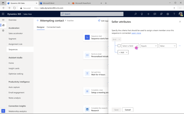Open the app launcher waffle icon

(3, 14)
